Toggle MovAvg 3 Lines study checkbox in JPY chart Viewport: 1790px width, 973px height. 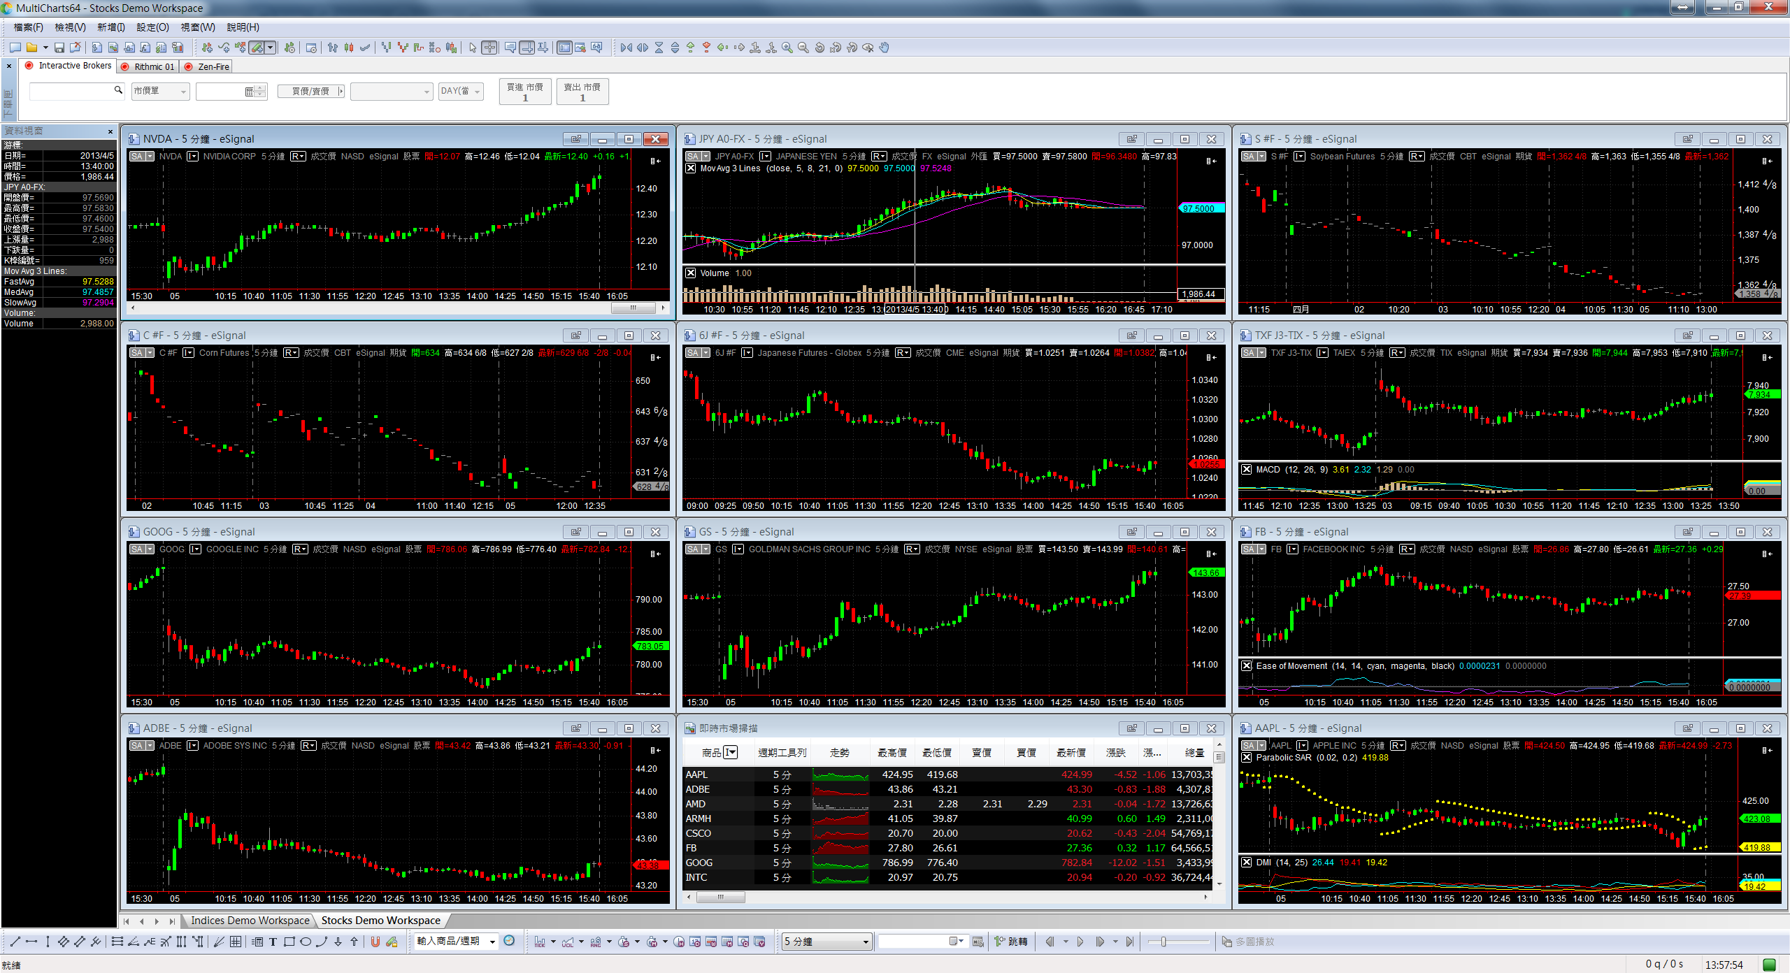pyautogui.click(x=691, y=168)
